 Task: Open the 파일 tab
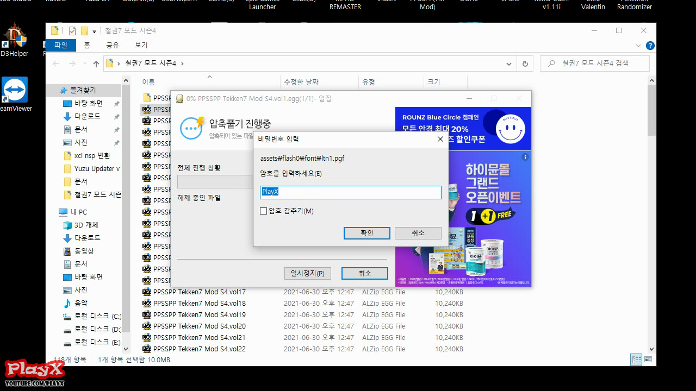tap(60, 45)
